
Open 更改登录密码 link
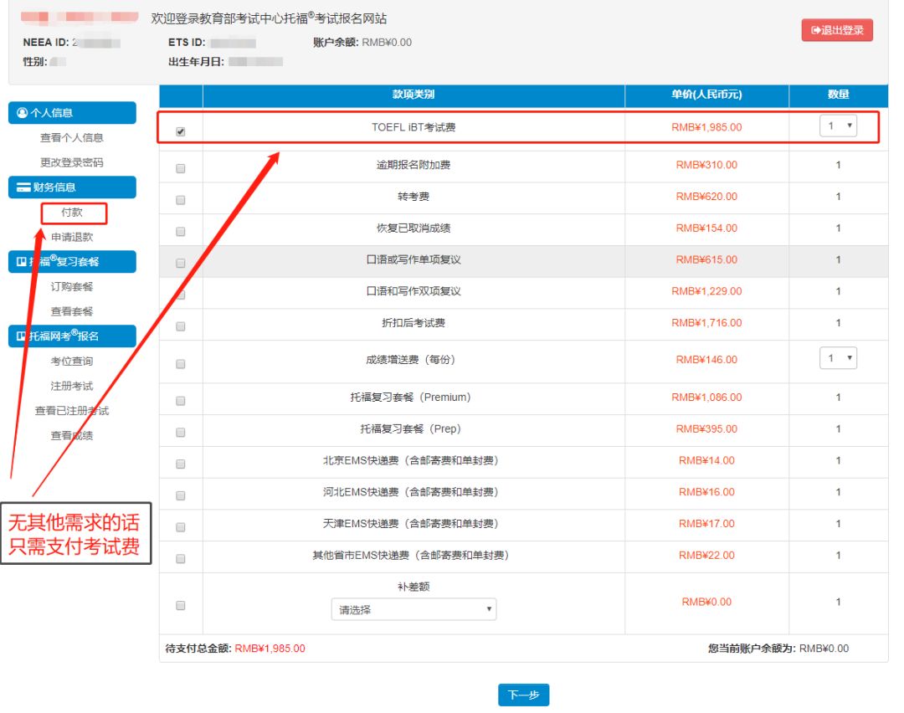coord(72,162)
